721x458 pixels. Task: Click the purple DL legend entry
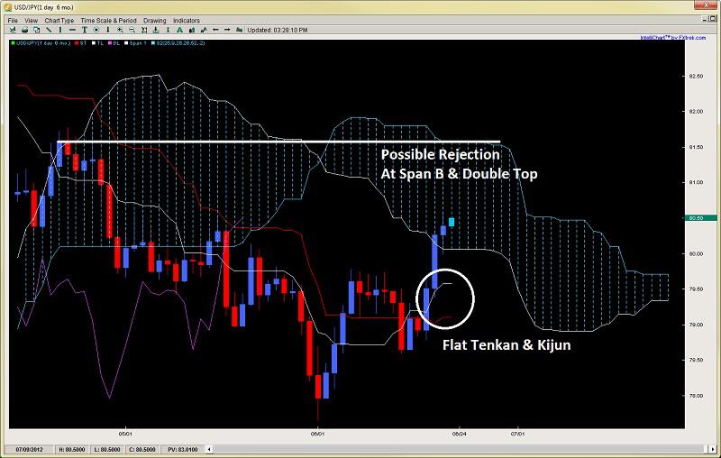(114, 43)
